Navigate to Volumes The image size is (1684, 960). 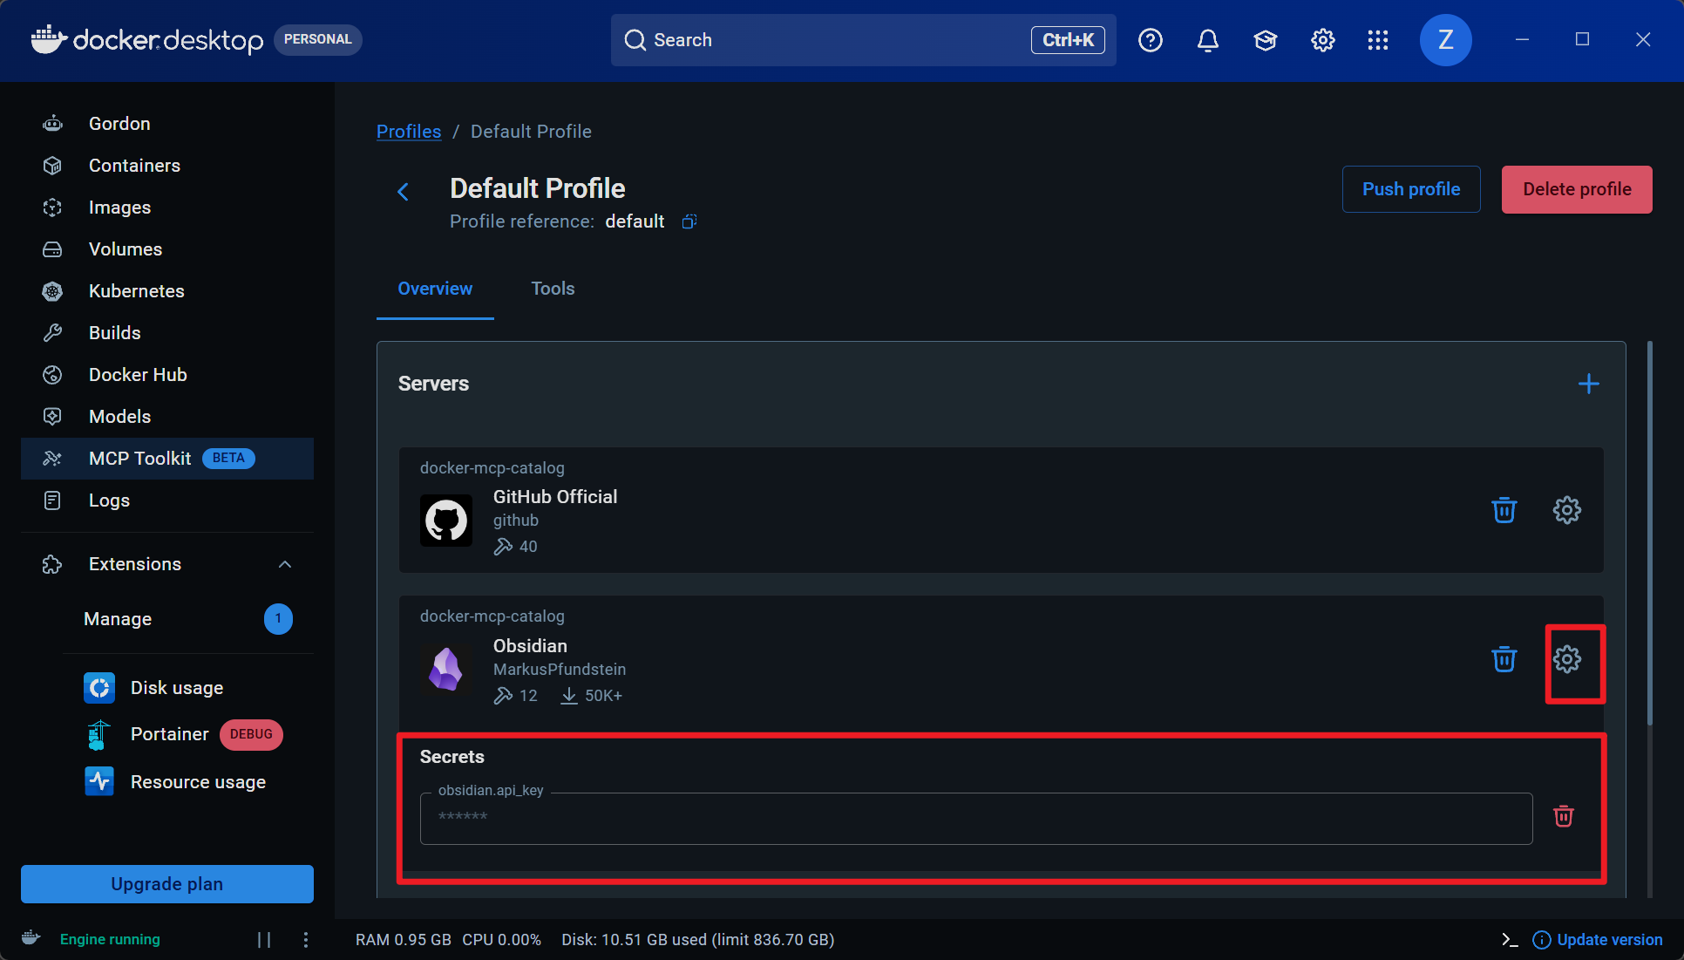pyautogui.click(x=167, y=249)
